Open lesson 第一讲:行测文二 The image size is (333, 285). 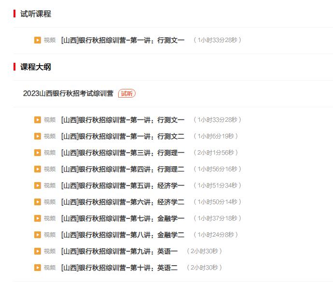point(123,136)
